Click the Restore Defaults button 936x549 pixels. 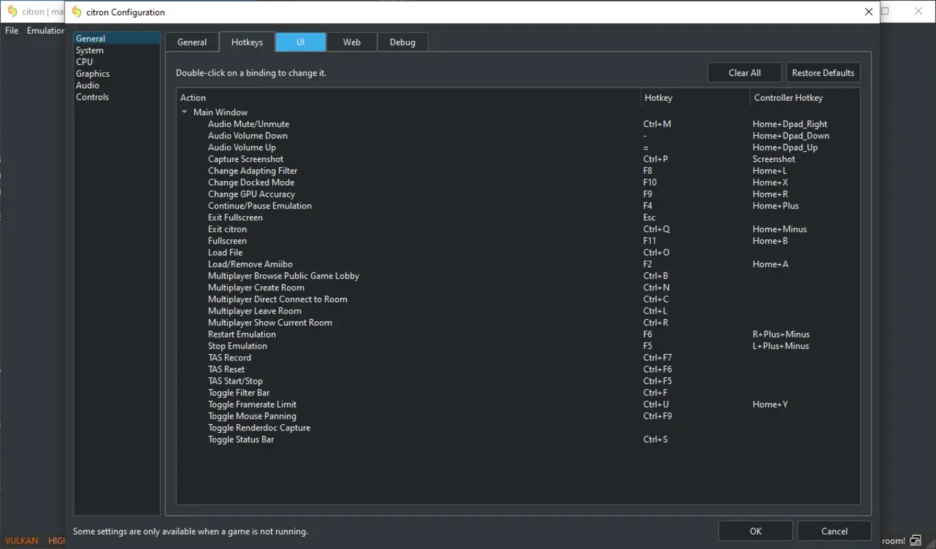pyautogui.click(x=823, y=72)
